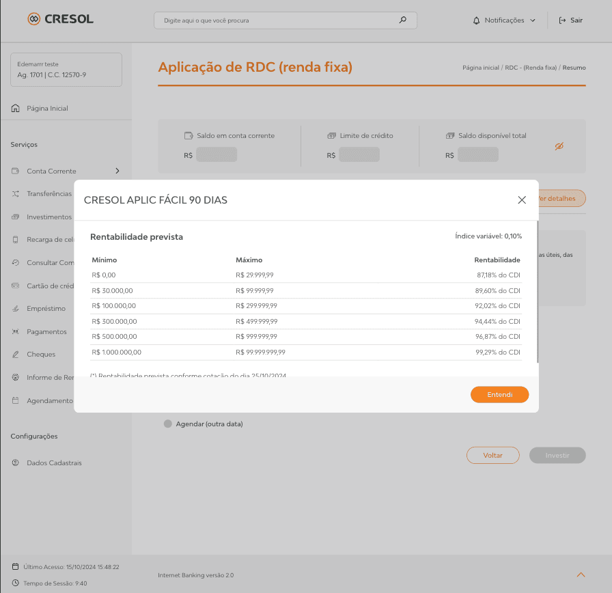Image resolution: width=612 pixels, height=593 pixels.
Task: Click the R$ 30.000,00 minimum cell
Action: (x=113, y=290)
